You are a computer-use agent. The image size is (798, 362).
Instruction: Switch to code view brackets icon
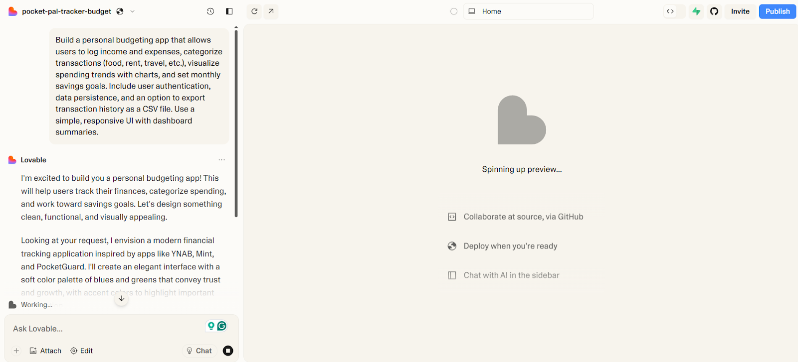click(670, 11)
